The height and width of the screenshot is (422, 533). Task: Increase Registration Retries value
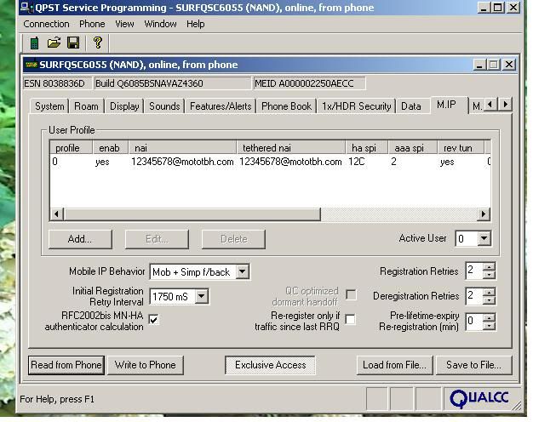pyautogui.click(x=489, y=266)
